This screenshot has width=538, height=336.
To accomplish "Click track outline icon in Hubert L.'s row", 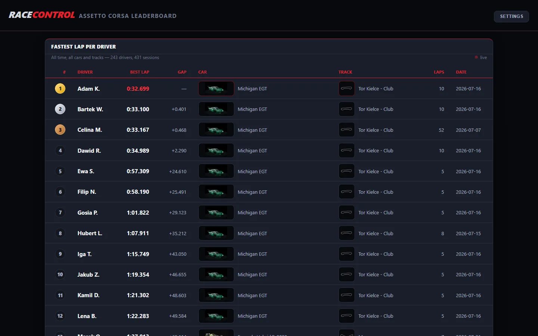I will 346,233.
